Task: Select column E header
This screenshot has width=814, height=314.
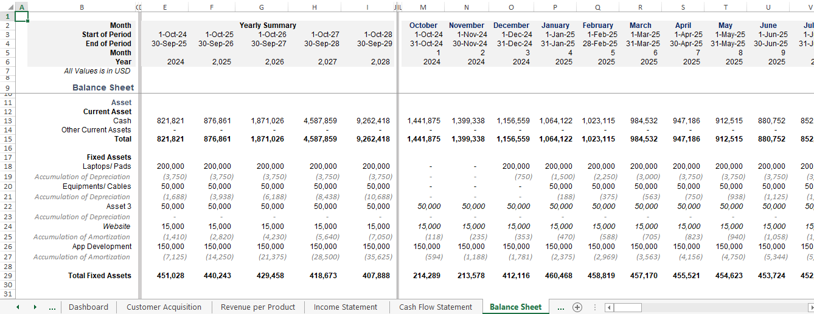Action: coord(165,7)
